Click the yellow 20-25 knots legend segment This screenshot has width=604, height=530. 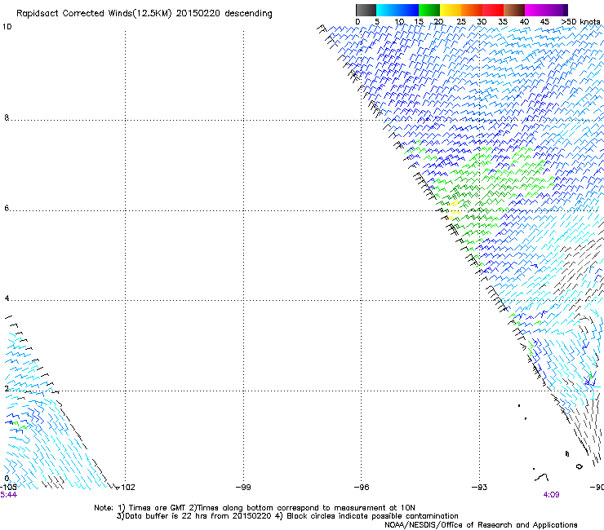pyautogui.click(x=451, y=10)
